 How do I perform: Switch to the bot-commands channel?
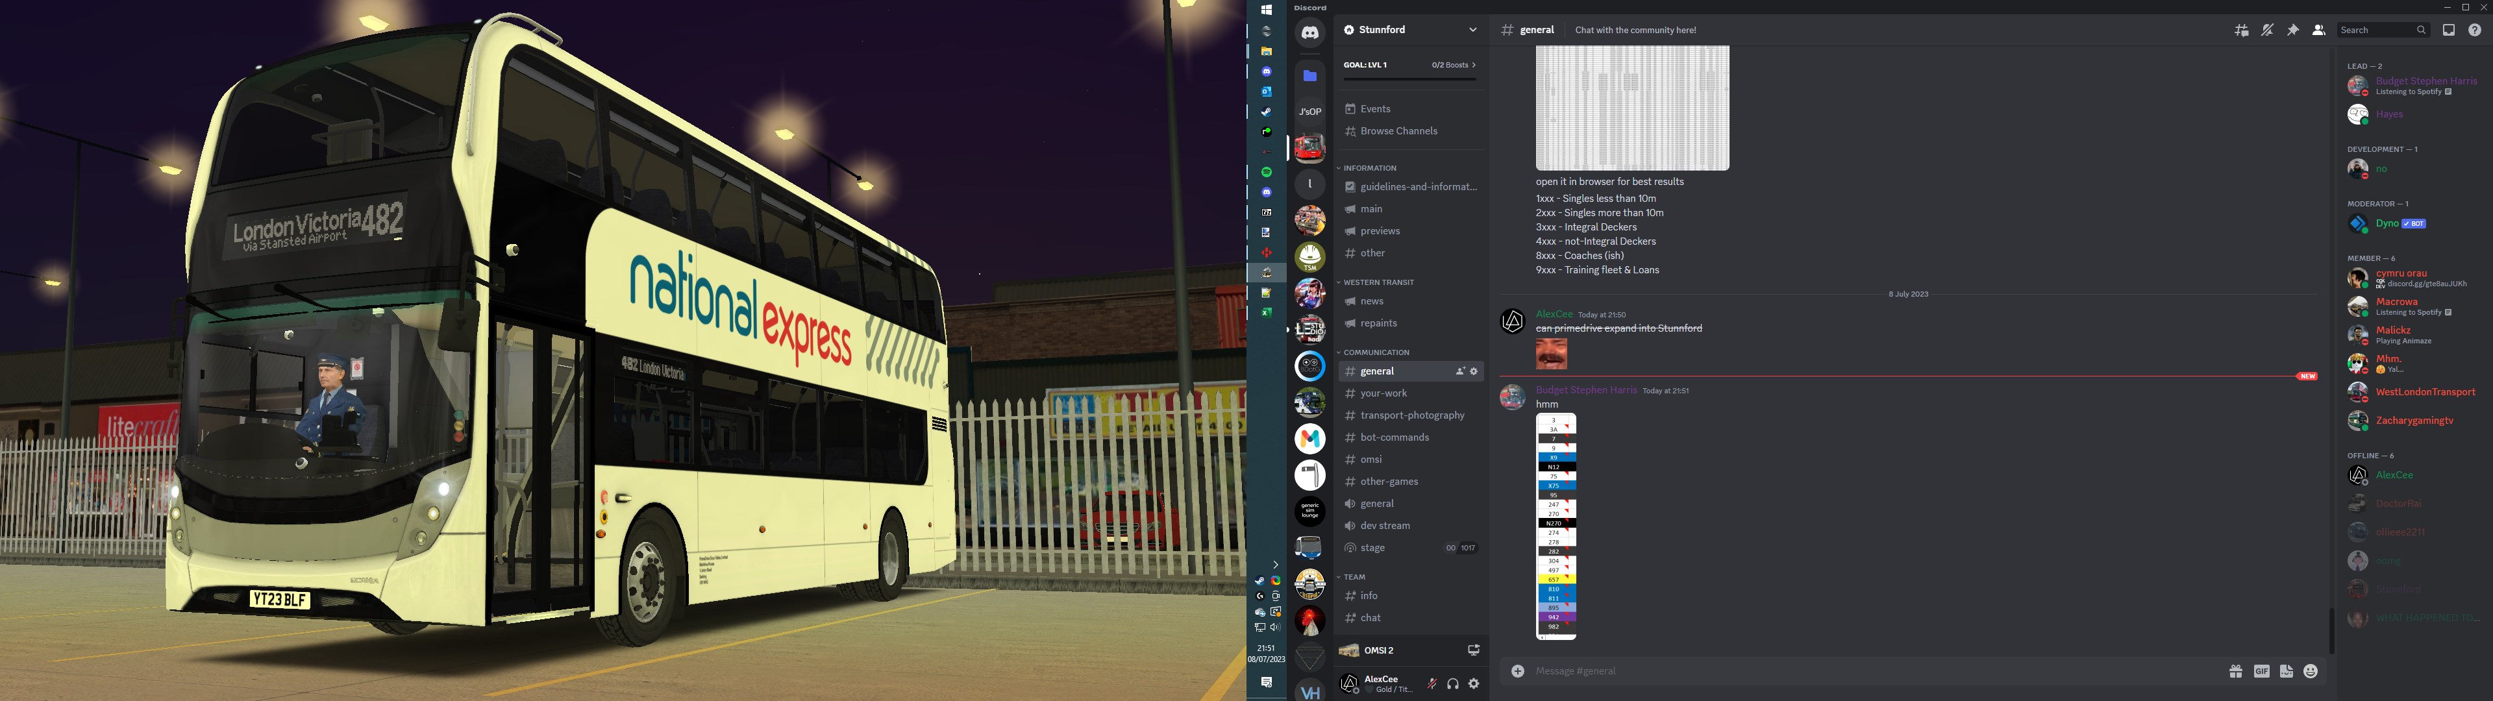[x=1394, y=437]
